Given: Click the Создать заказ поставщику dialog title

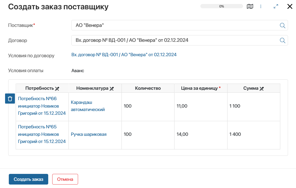Looking at the screenshot, I should pos(58,7).
